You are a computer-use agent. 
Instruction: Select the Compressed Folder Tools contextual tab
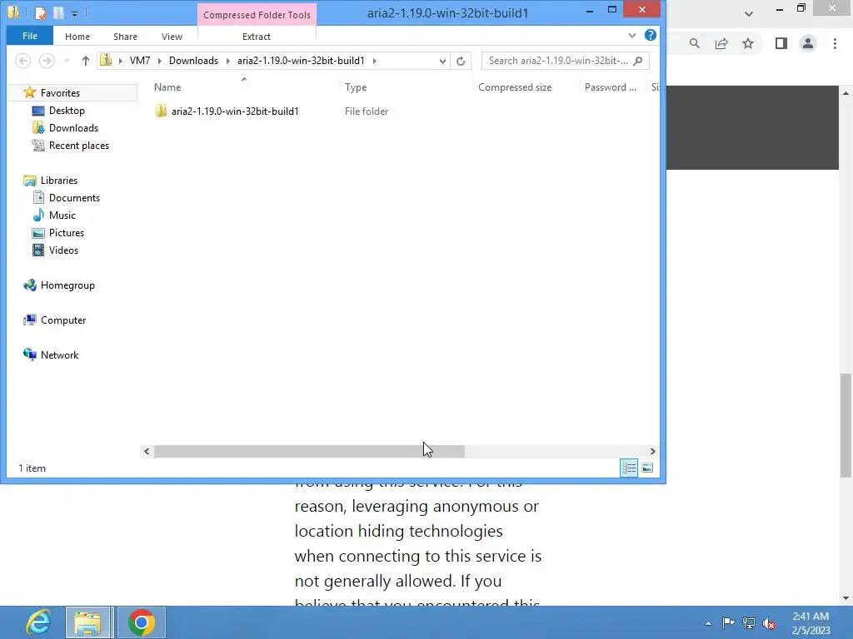click(x=257, y=15)
